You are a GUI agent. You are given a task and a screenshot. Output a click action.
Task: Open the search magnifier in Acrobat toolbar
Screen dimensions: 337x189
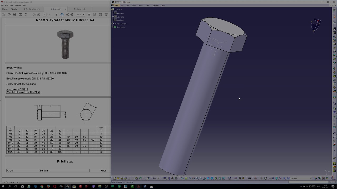(x=26, y=14)
